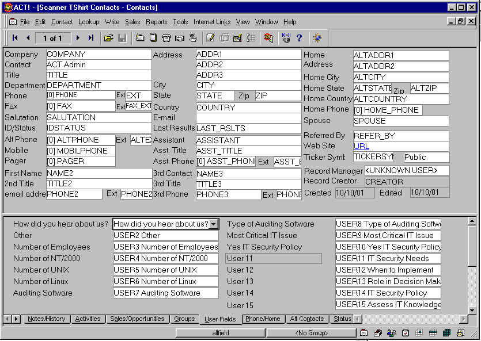The width and height of the screenshot is (481, 341).
Task: Open the monthly calendar status bar icon
Action: [446, 333]
